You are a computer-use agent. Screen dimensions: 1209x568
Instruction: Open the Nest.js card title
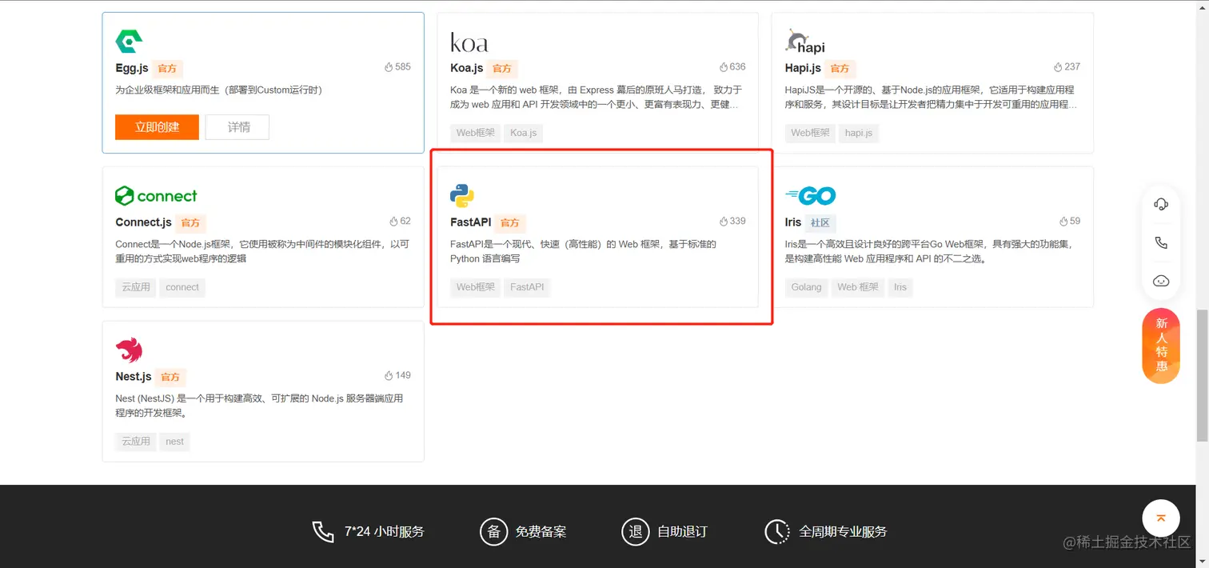134,376
